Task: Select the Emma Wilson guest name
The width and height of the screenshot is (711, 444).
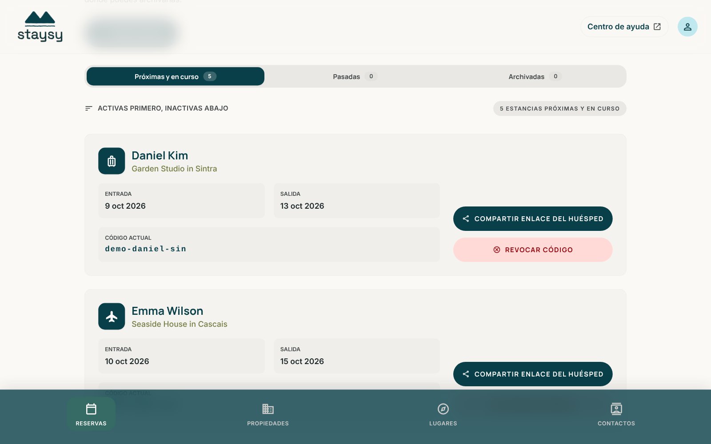Action: click(168, 311)
